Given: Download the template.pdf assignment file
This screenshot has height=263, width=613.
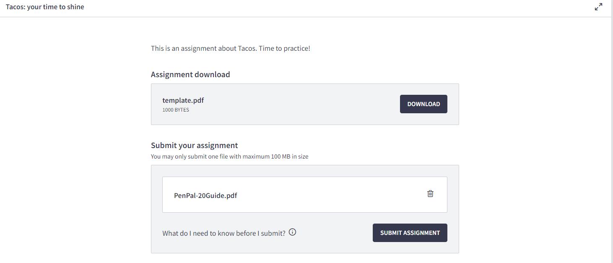Looking at the screenshot, I should 423,104.
